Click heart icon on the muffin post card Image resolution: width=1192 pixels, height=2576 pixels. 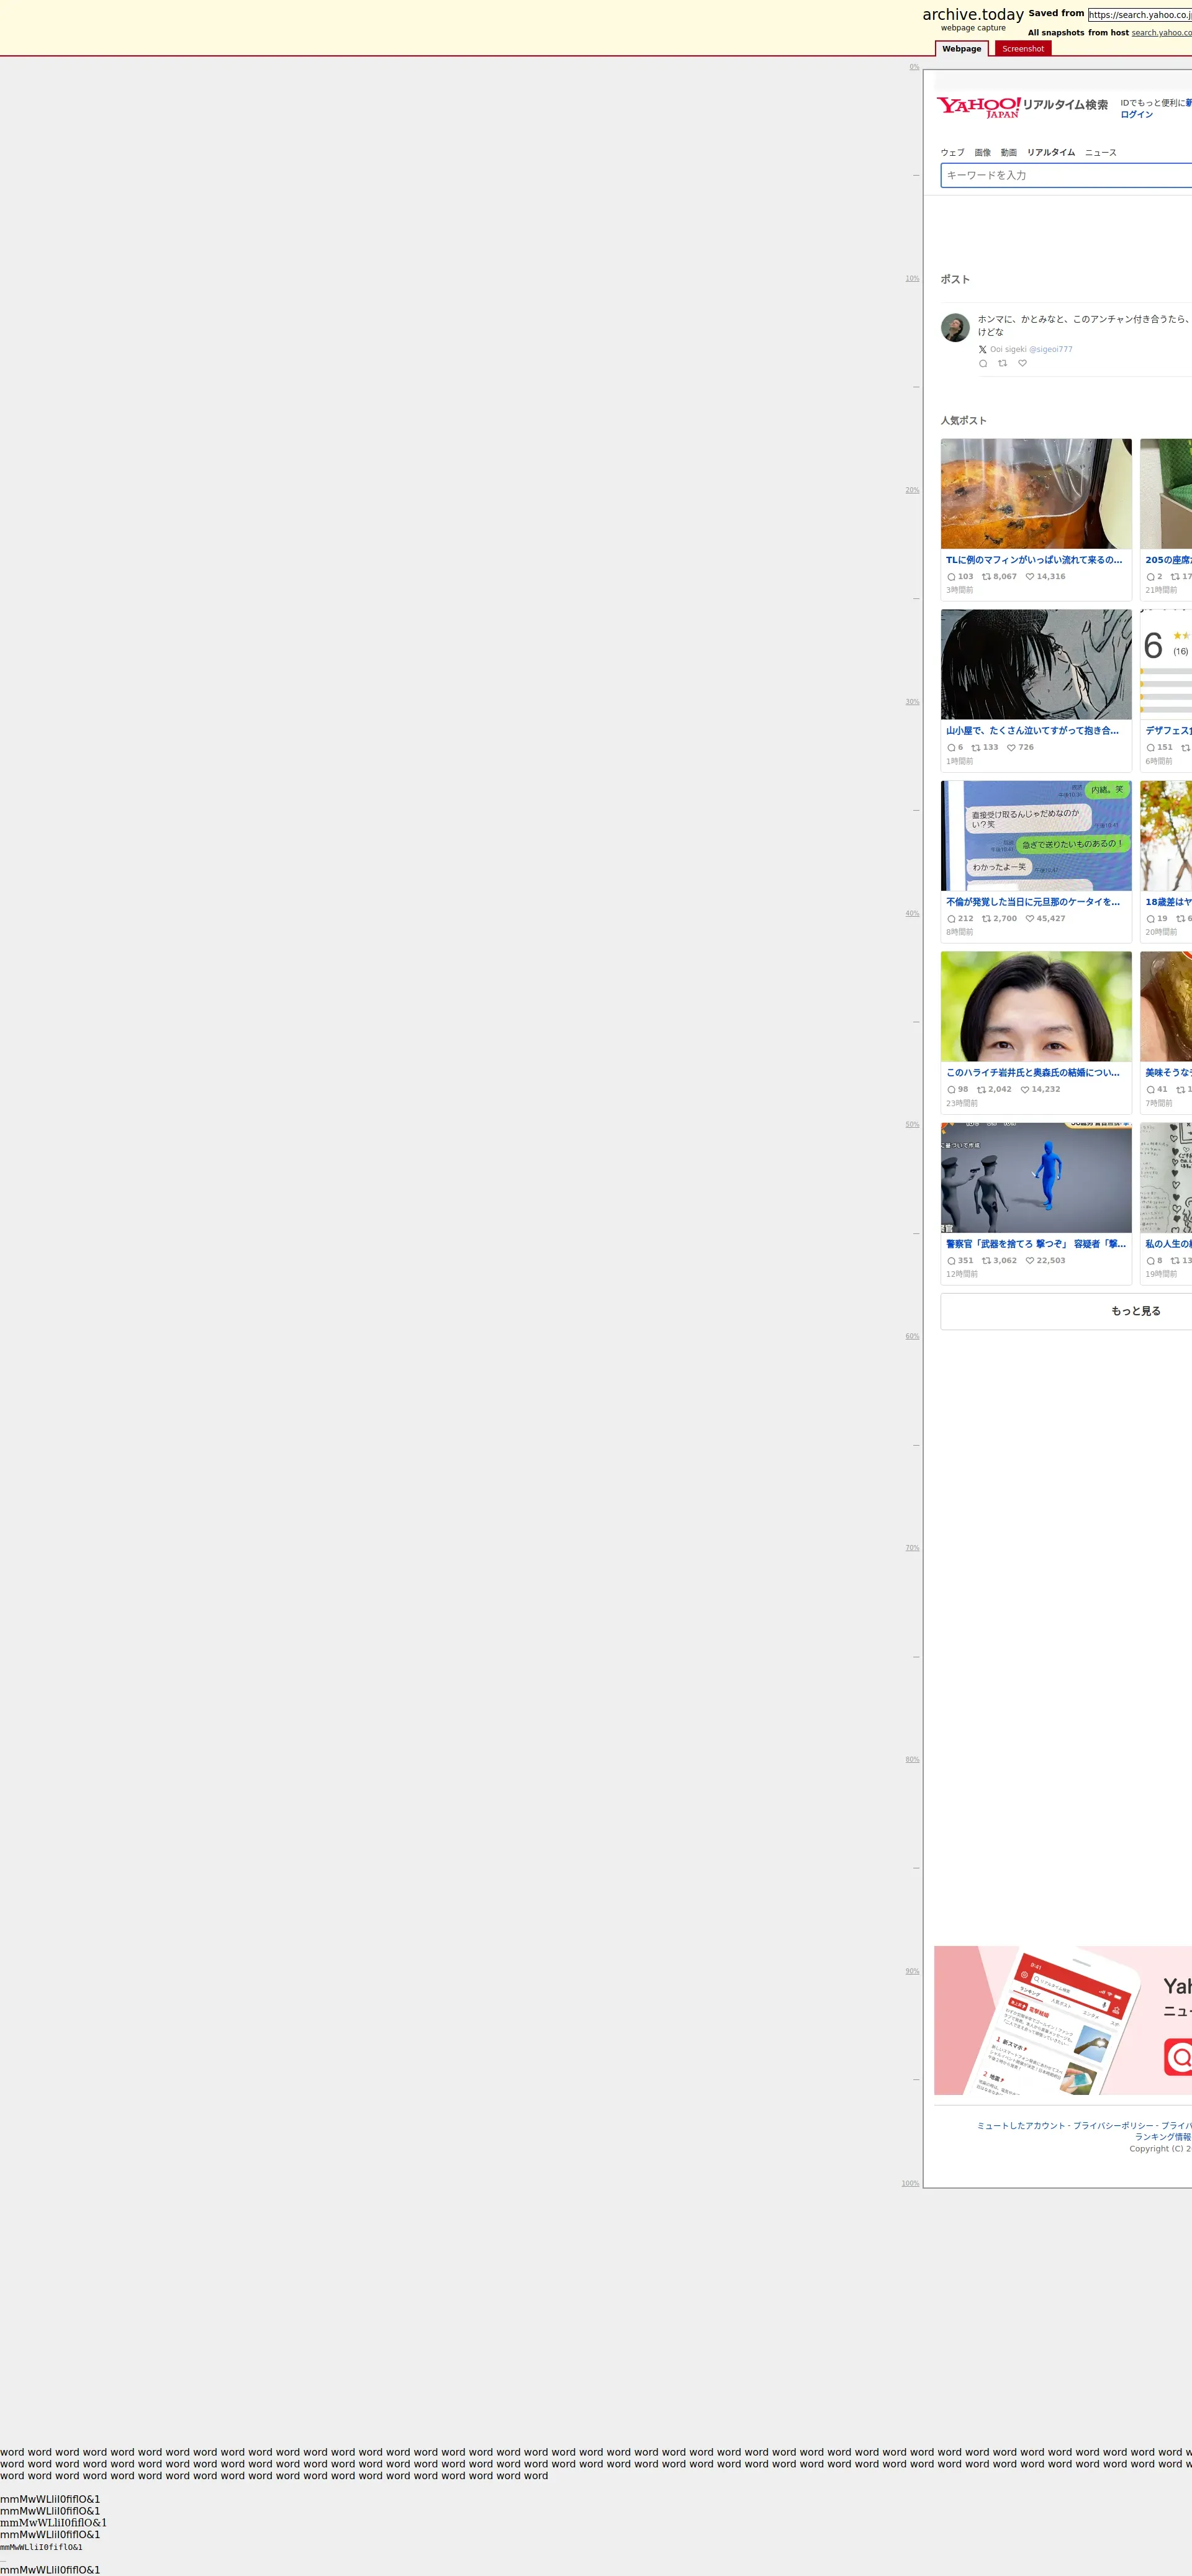(1029, 577)
